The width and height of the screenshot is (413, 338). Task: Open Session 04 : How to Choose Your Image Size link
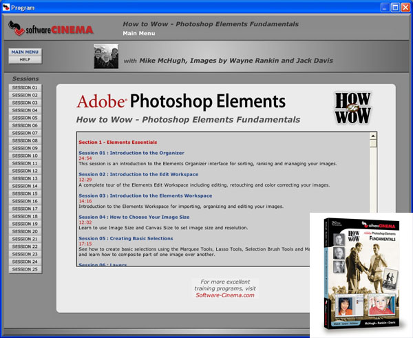pos(134,217)
